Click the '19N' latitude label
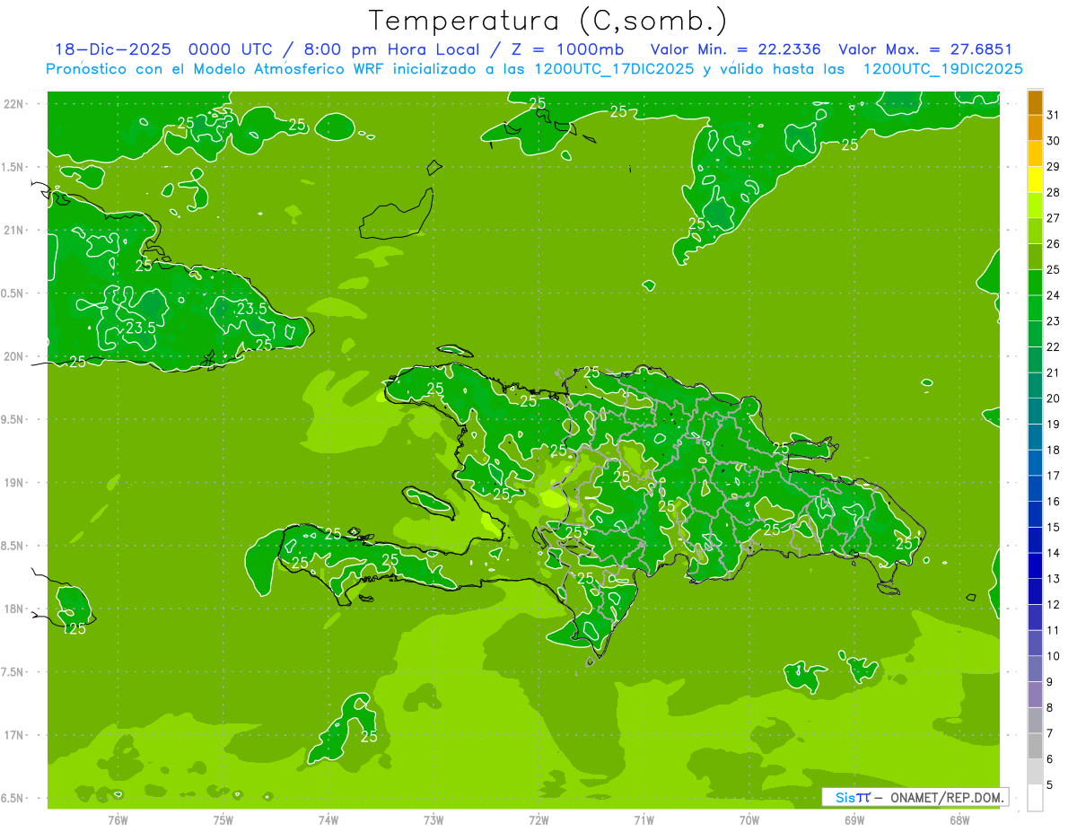Screen dimensions: 1077x832 (x=14, y=483)
